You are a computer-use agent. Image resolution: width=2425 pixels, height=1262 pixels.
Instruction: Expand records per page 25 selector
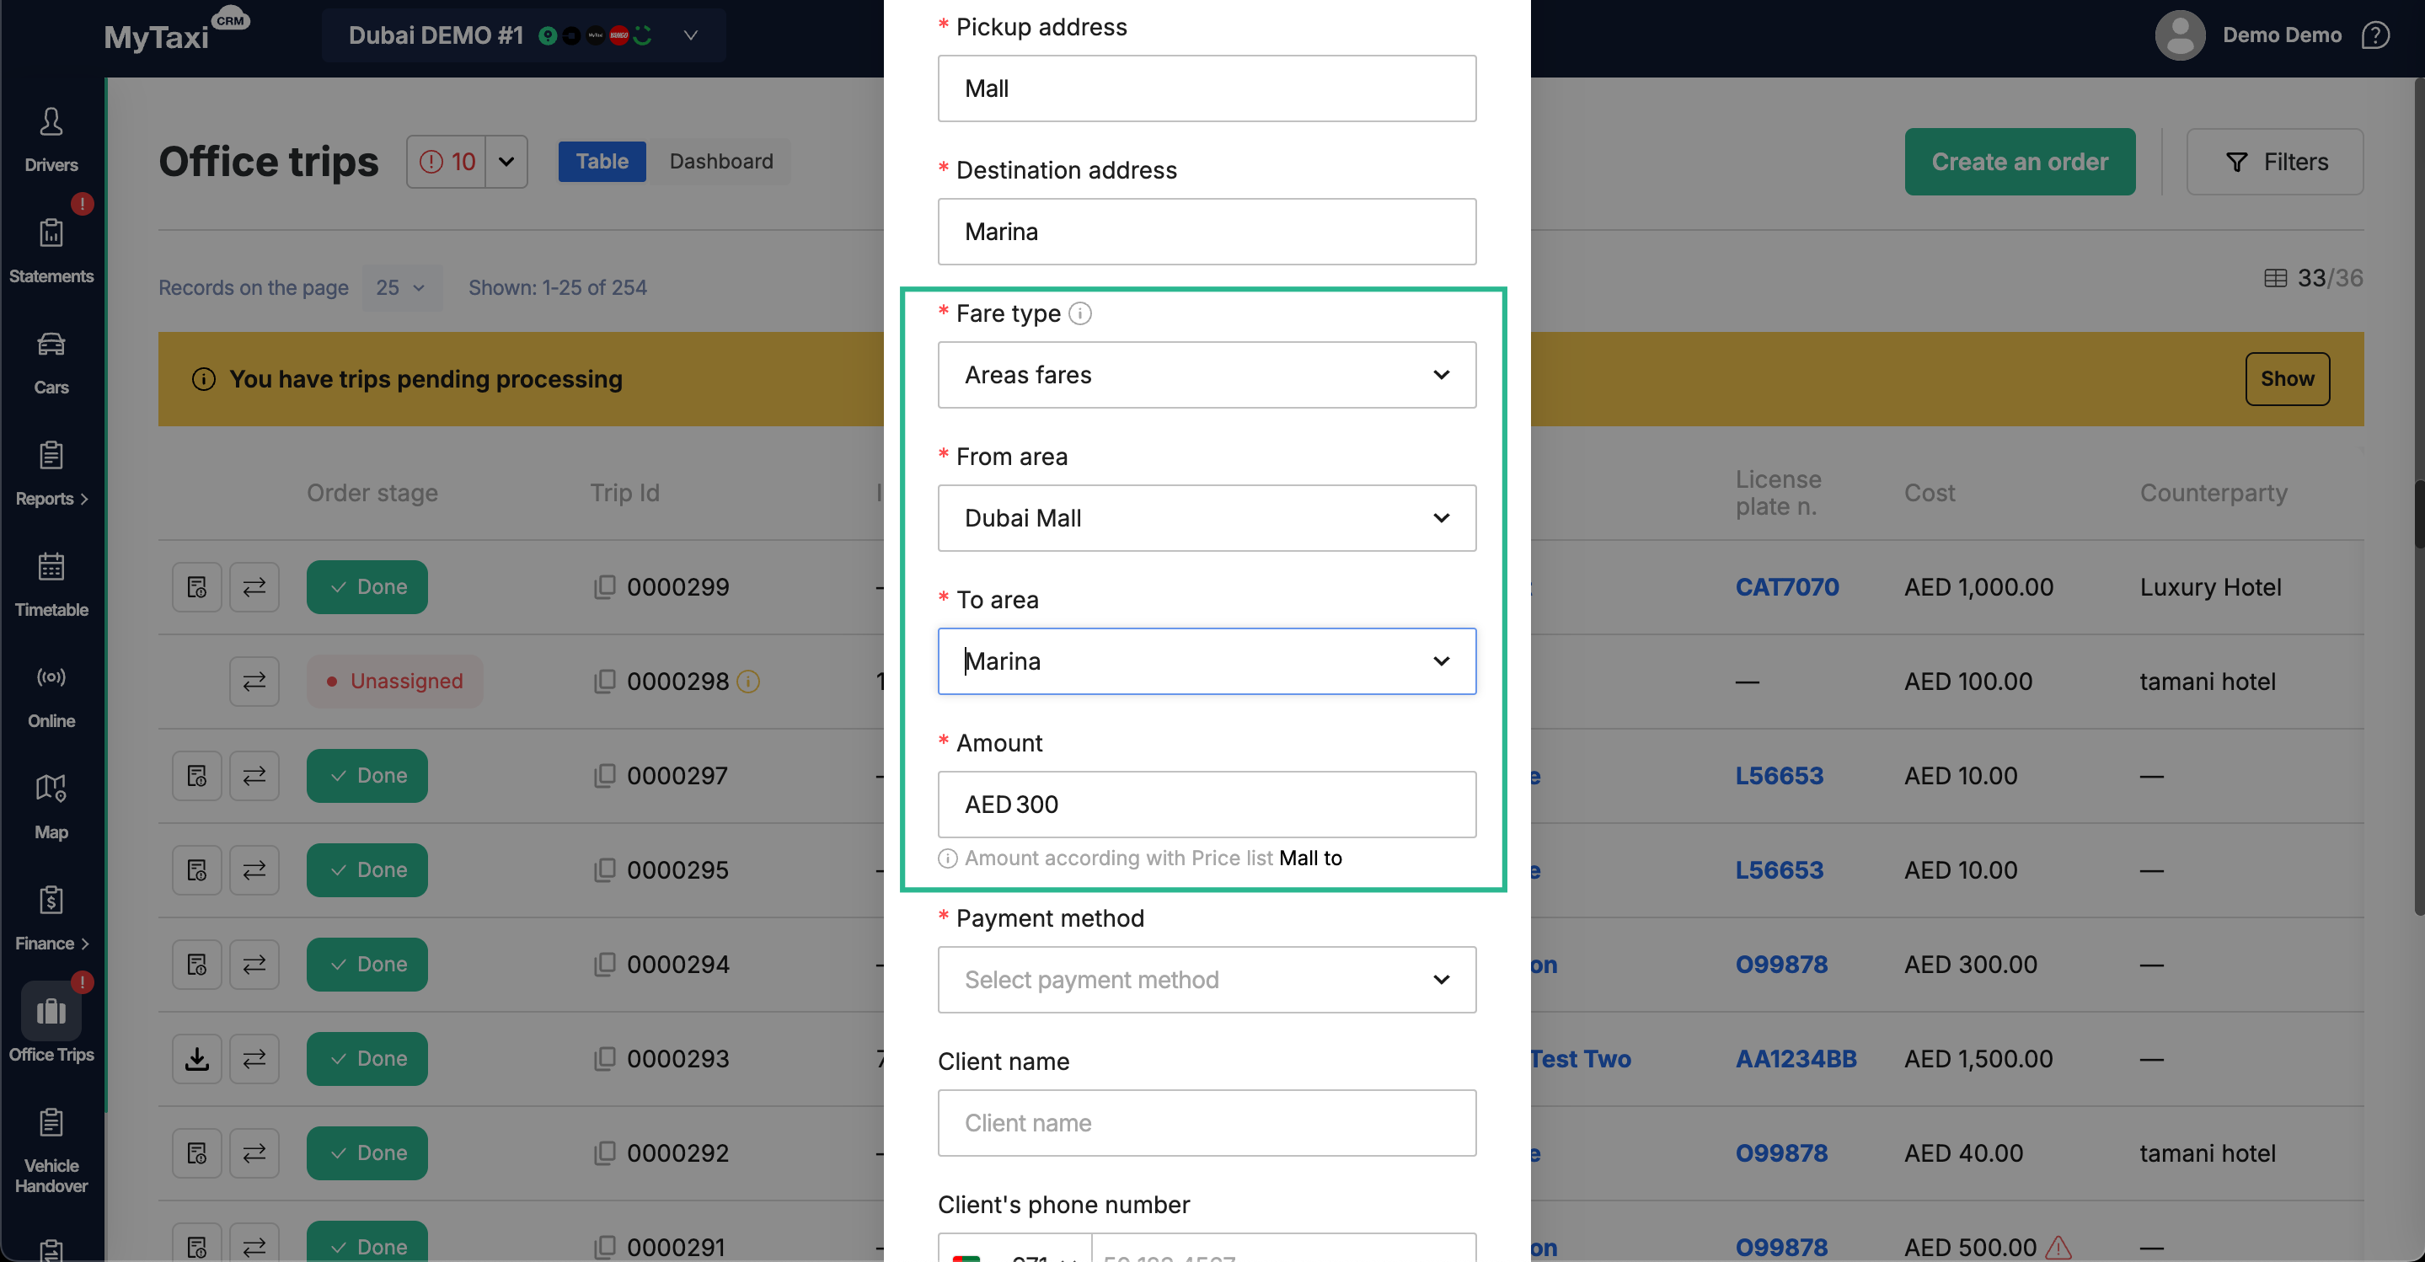click(x=401, y=287)
